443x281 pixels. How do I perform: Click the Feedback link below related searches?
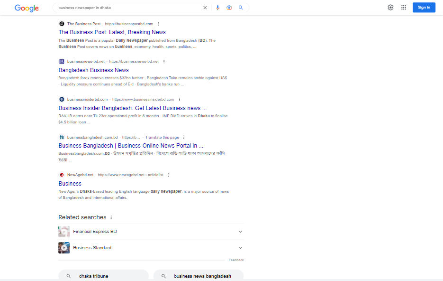236,260
